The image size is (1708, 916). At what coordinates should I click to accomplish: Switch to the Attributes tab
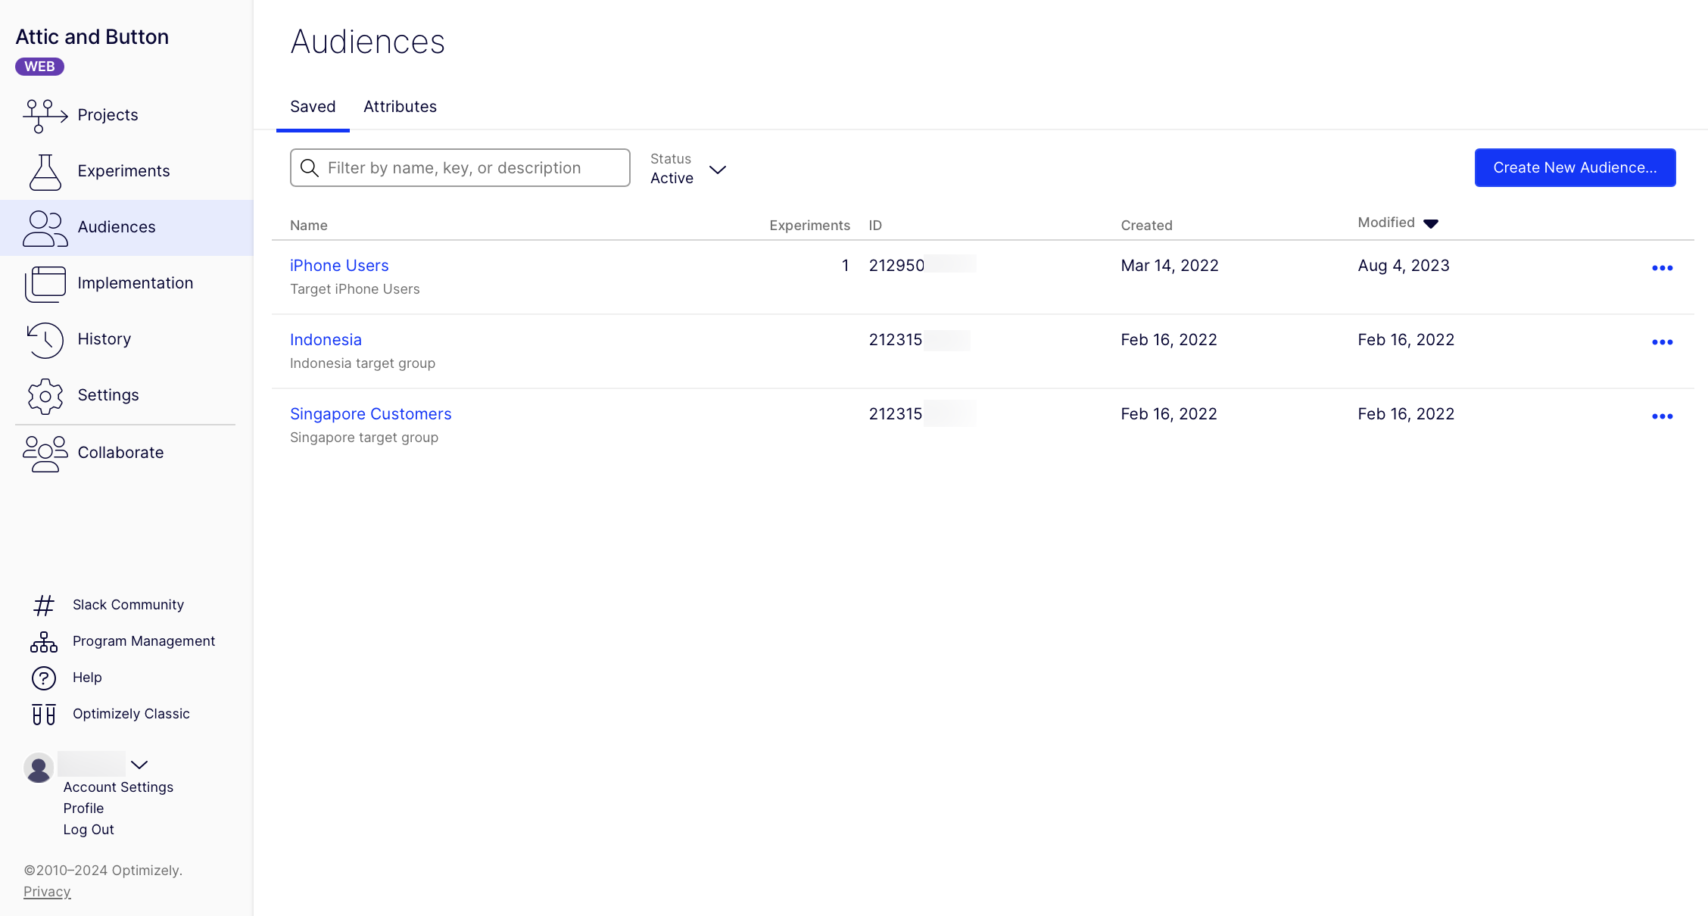[x=400, y=107]
